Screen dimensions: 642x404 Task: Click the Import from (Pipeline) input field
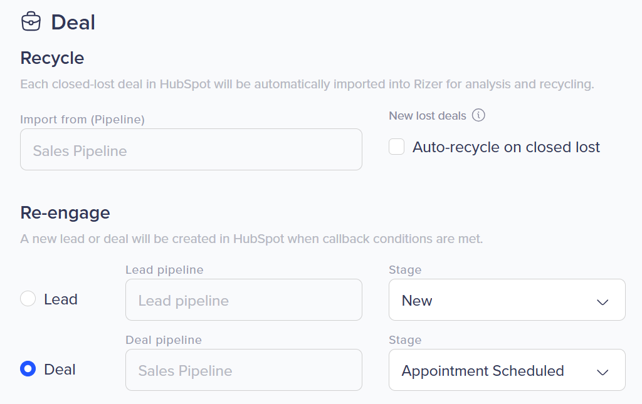click(191, 150)
